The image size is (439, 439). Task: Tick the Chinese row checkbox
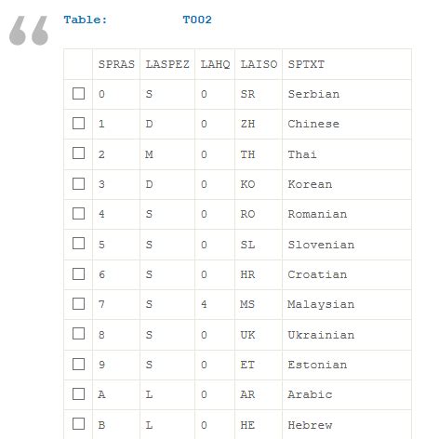[78, 123]
